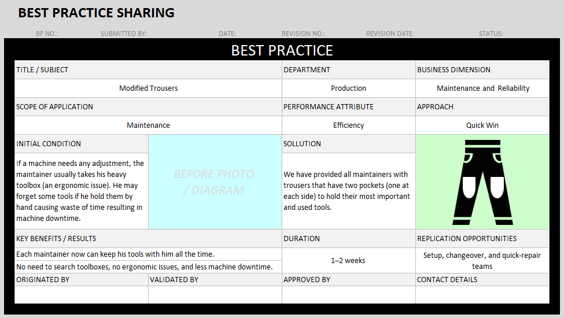This screenshot has height=318, width=564.
Task: Click the Efficiency performance attribute cell
Action: point(348,125)
